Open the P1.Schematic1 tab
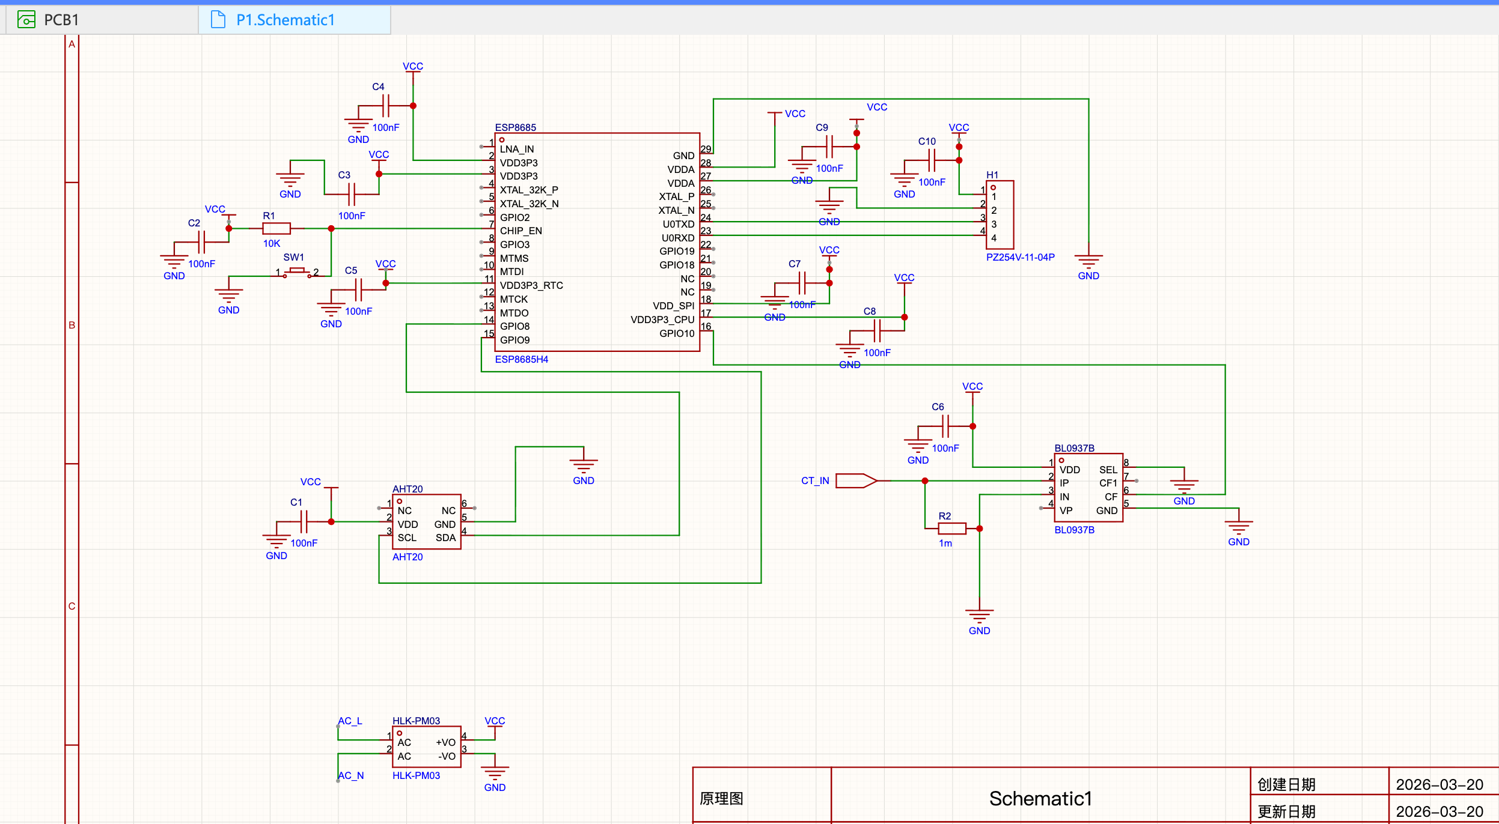Image resolution: width=1499 pixels, height=824 pixels. point(285,20)
